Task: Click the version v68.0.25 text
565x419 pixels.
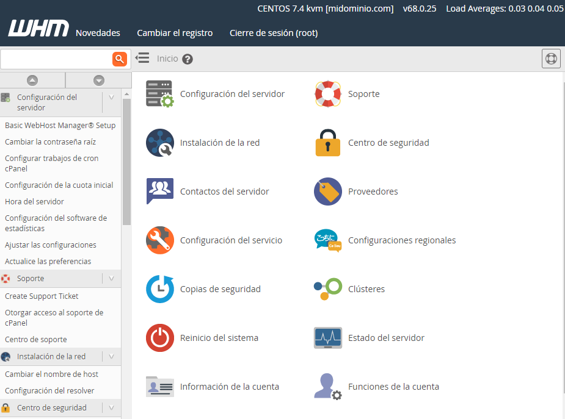Action: click(x=420, y=9)
